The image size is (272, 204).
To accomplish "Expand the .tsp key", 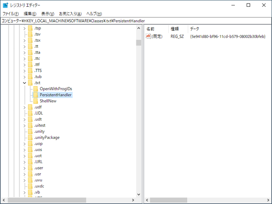I will [24, 28].
